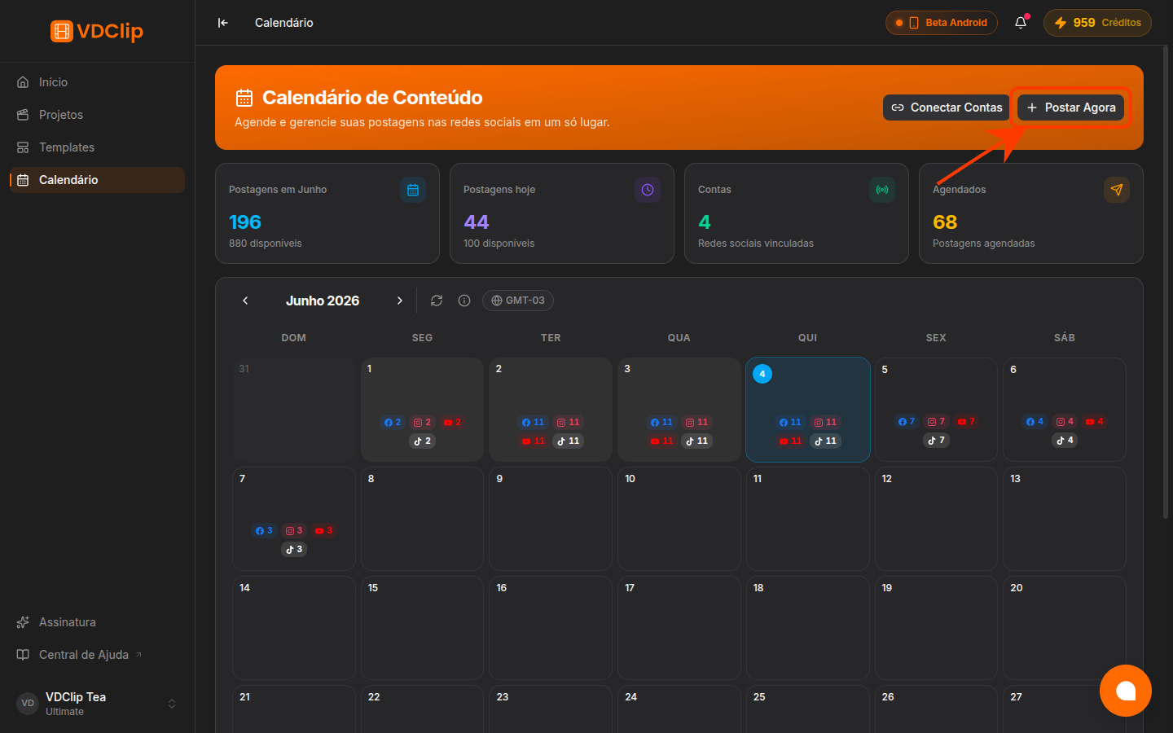Click Instagram badge on June 1

coord(422,423)
